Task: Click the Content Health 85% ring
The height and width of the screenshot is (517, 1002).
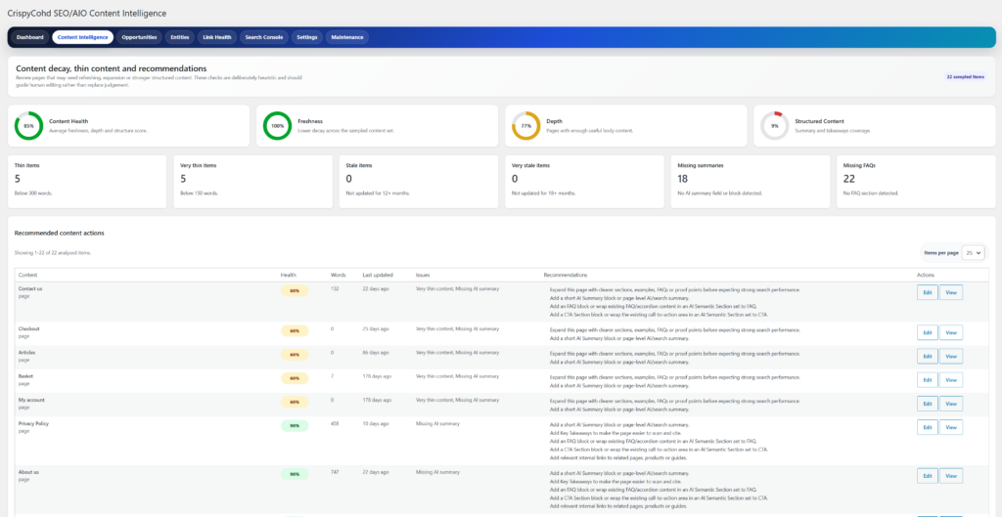Action: click(x=28, y=126)
